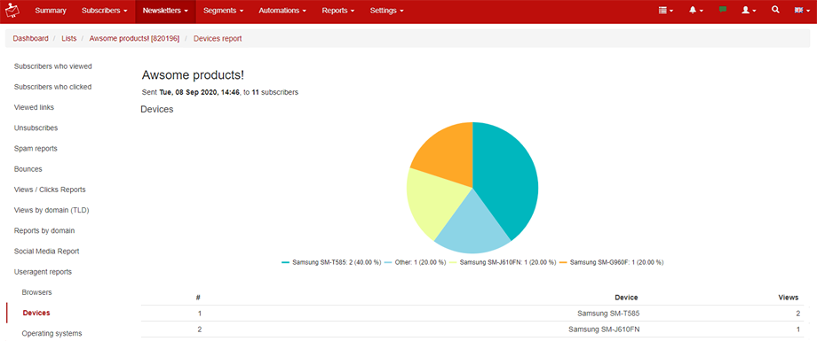Open the language flag selector
This screenshot has width=817, height=341.
pos(802,11)
